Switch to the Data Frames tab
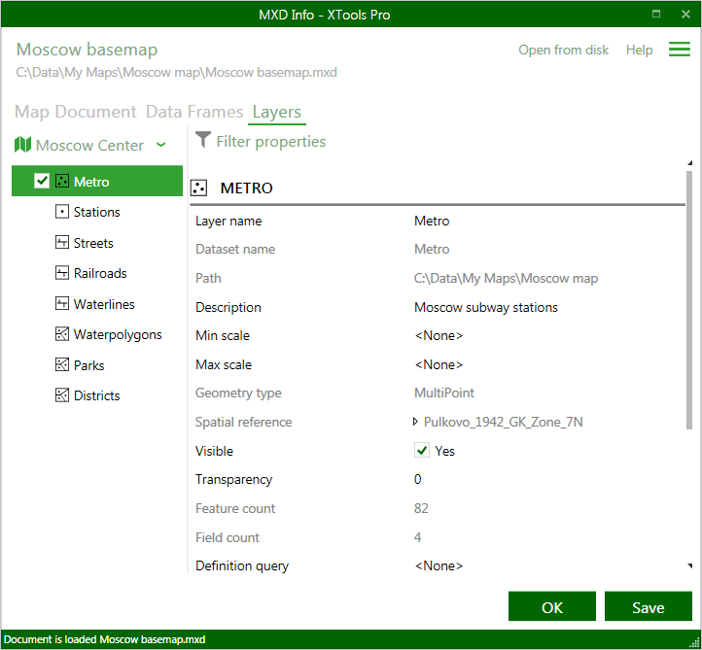This screenshot has height=650, width=702. click(x=194, y=112)
